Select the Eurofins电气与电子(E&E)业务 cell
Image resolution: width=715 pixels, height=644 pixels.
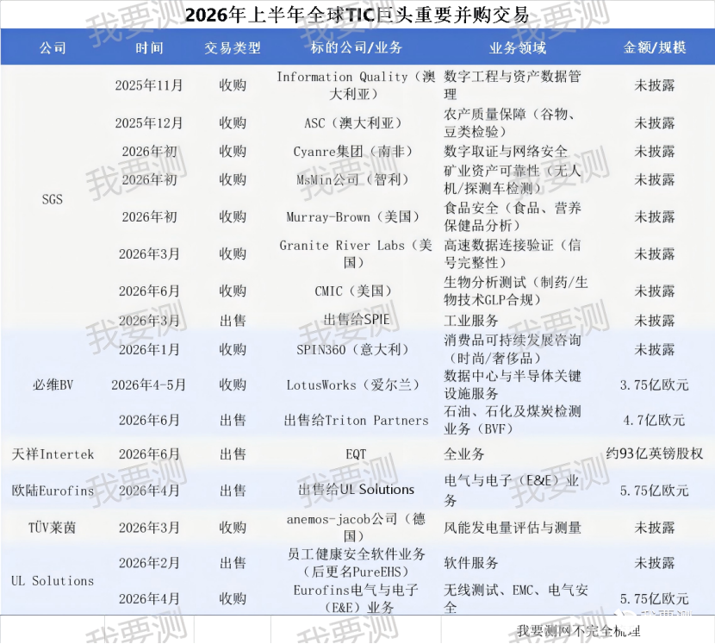point(356,598)
